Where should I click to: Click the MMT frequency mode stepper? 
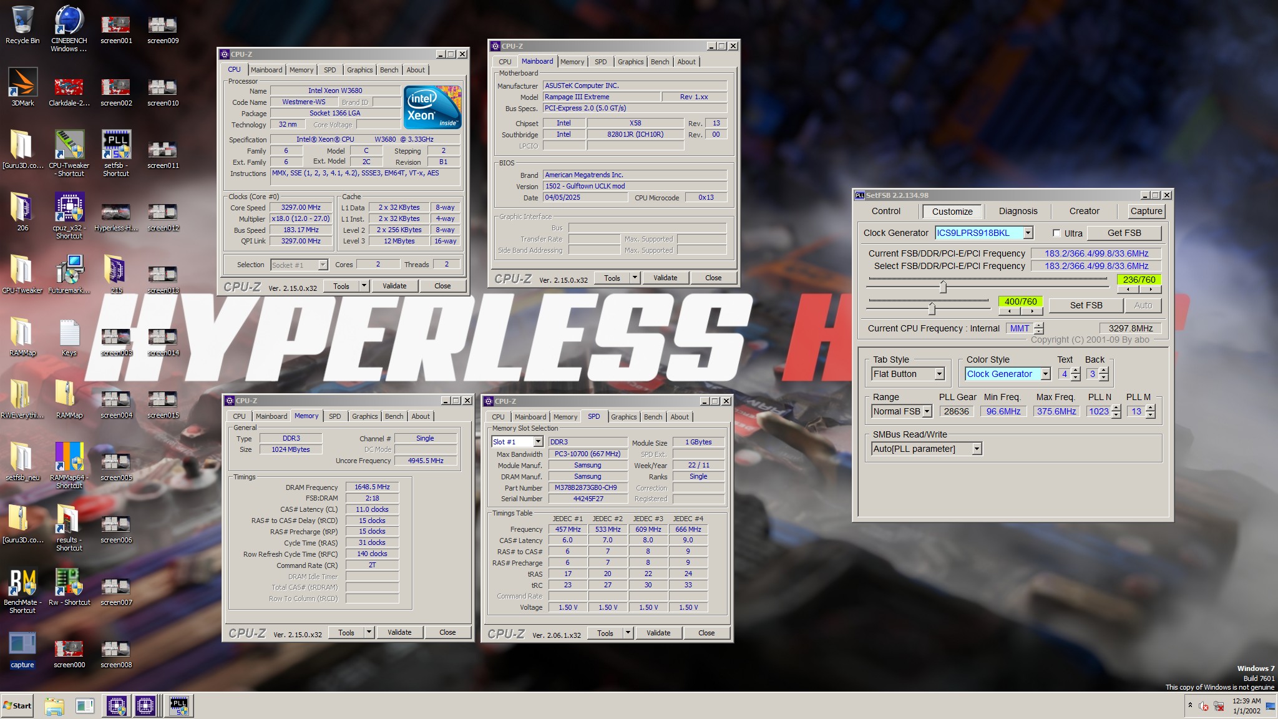[x=1038, y=328]
